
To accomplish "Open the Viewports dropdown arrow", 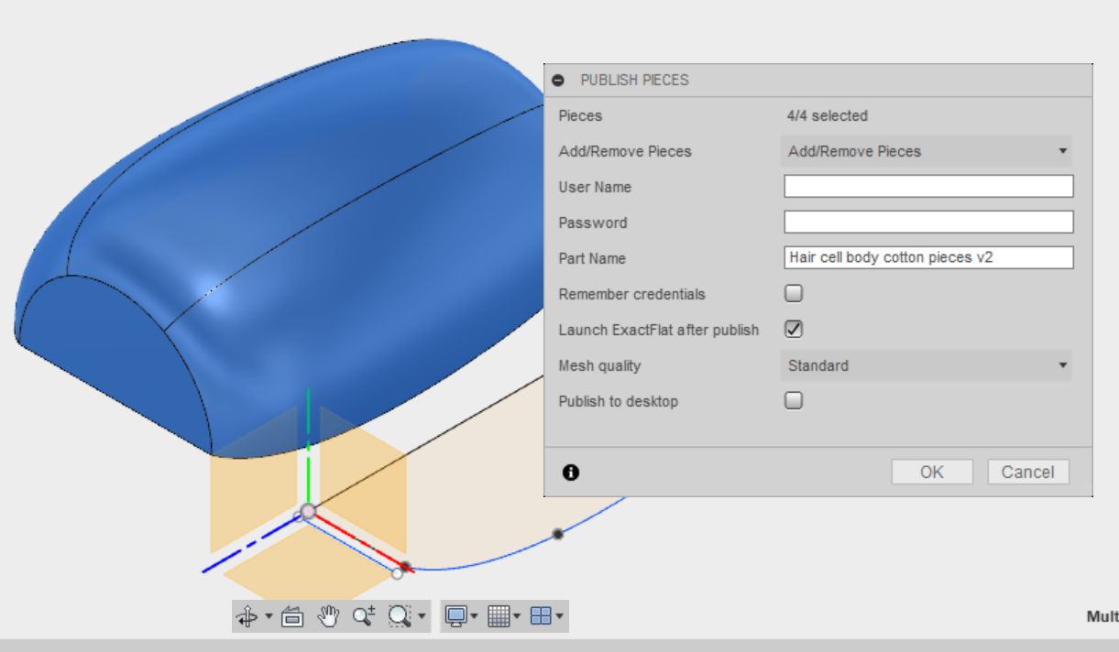I will [x=558, y=617].
